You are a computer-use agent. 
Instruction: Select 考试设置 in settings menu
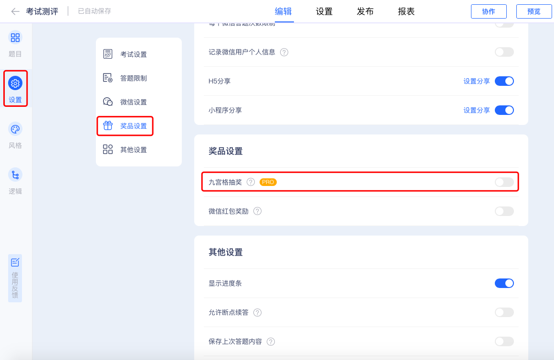(x=134, y=54)
